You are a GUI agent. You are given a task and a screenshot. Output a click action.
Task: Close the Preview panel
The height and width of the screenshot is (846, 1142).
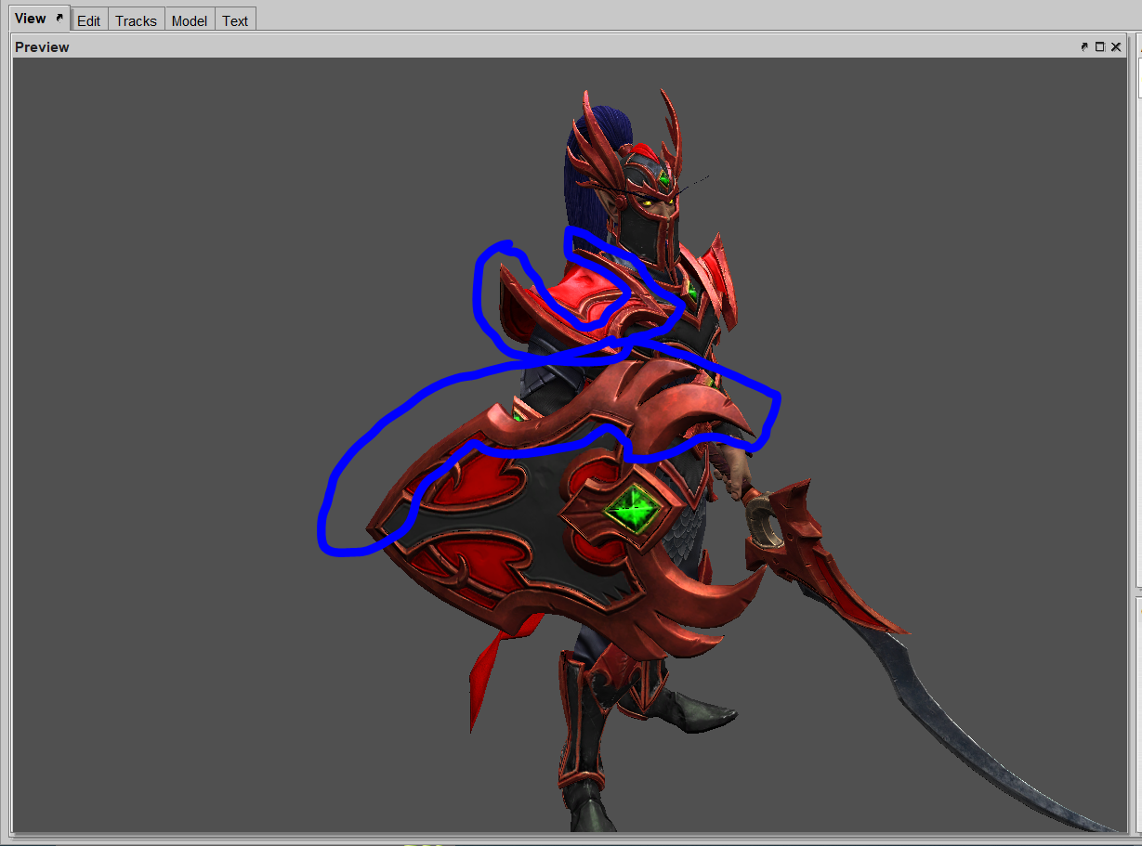coord(1116,46)
